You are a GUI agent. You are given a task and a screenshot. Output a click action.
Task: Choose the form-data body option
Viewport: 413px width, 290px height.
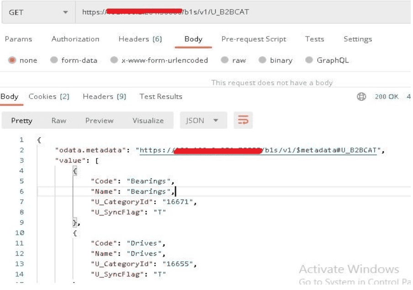click(54, 60)
